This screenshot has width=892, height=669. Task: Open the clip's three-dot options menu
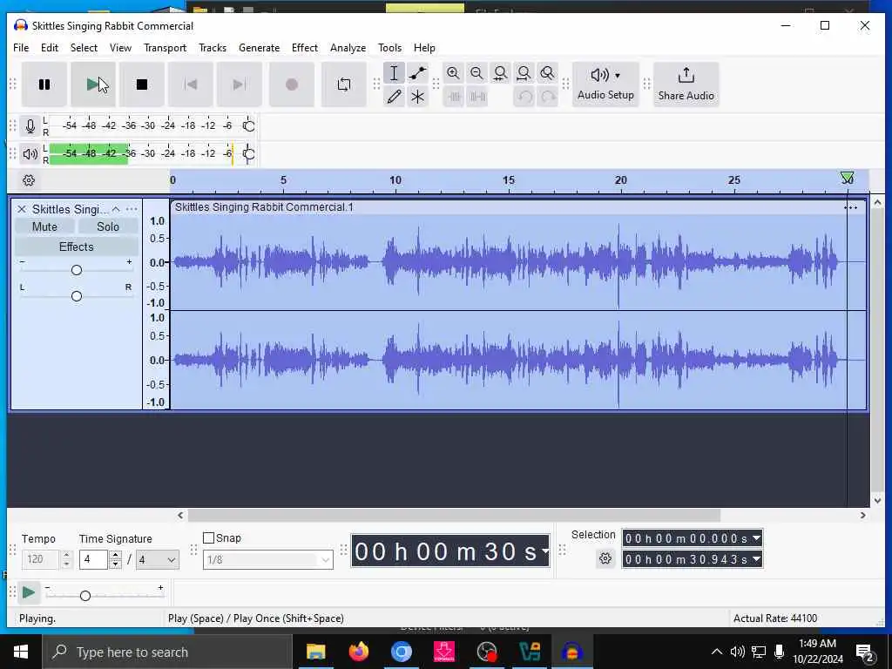click(x=850, y=207)
